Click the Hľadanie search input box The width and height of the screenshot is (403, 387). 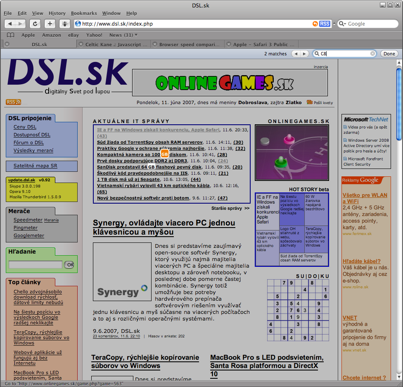tap(36, 264)
